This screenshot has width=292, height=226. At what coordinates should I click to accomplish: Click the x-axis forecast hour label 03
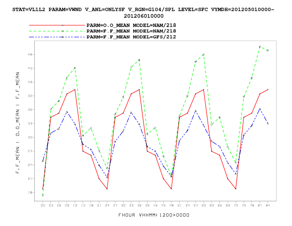click(x=51, y=205)
